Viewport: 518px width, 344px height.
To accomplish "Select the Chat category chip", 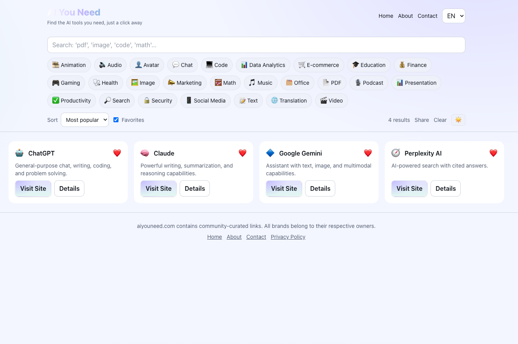I will (x=182, y=65).
